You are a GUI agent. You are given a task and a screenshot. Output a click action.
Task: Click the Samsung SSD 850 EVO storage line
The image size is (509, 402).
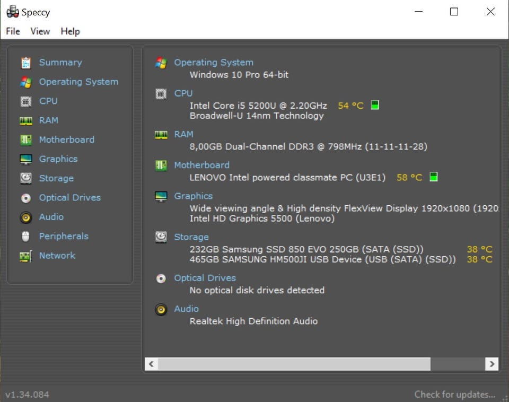306,249
